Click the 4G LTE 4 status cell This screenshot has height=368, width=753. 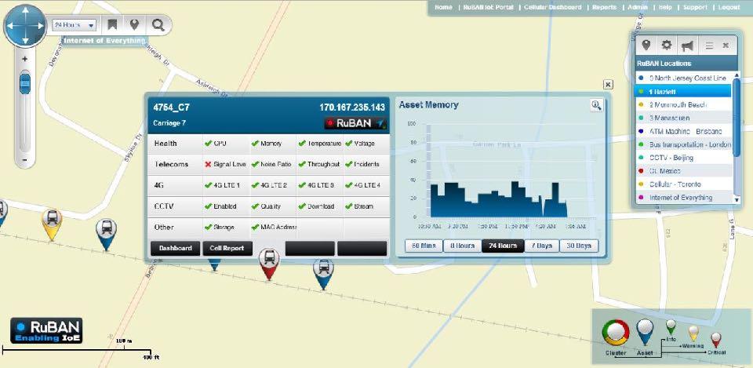click(x=366, y=185)
